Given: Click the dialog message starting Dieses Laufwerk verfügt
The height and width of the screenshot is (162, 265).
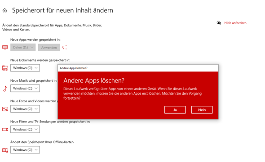Looking at the screenshot, I should click(132, 93).
